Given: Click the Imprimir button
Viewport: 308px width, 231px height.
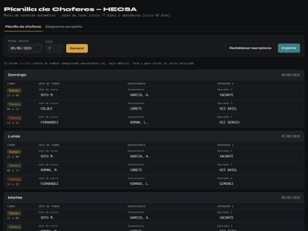Looking at the screenshot, I should pos(289,48).
